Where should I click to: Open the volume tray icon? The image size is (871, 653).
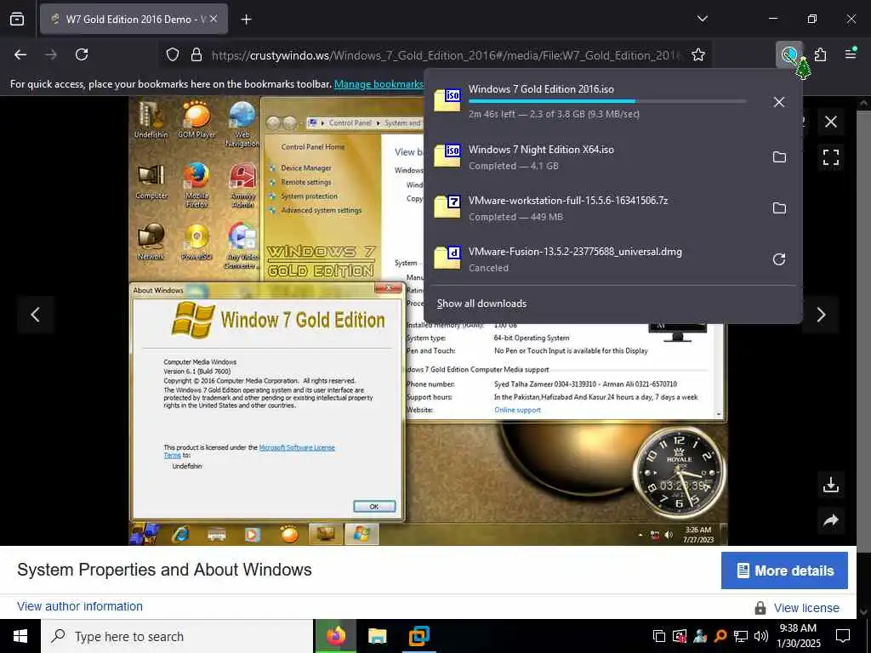coord(761,636)
